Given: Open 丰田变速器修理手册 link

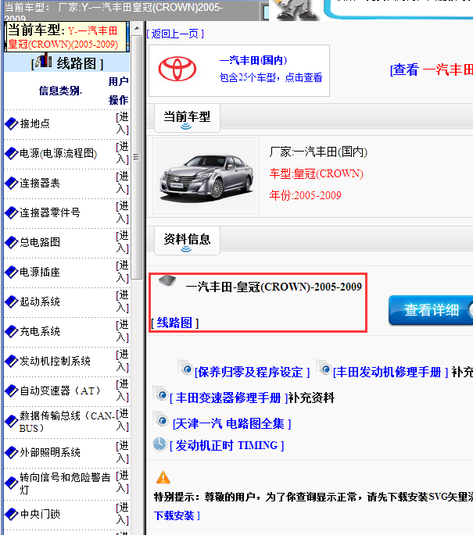Looking at the screenshot, I should pos(229,398).
